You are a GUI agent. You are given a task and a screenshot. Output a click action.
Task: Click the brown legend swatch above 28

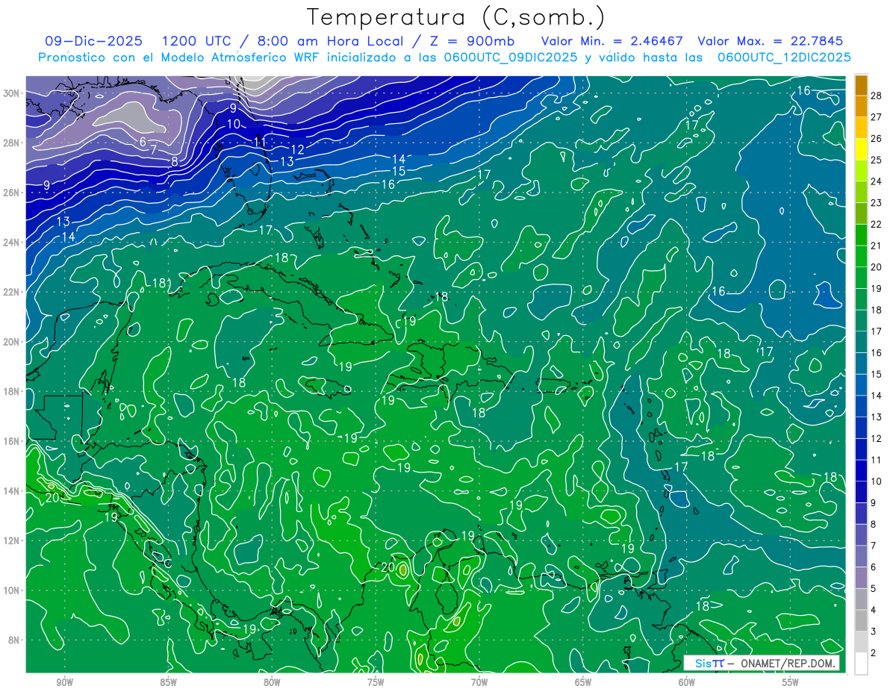(x=862, y=84)
